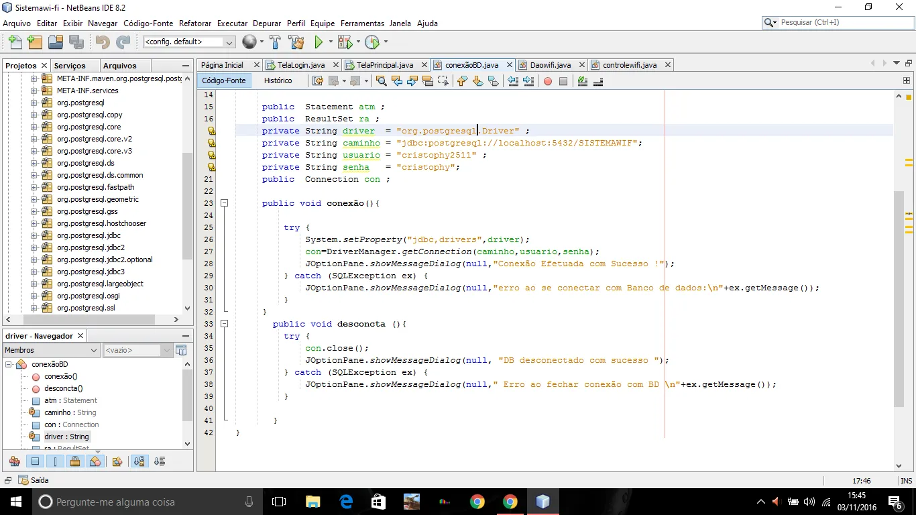The width and height of the screenshot is (916, 515).
Task: Click the New Project toolbar icon
Action: [35, 42]
